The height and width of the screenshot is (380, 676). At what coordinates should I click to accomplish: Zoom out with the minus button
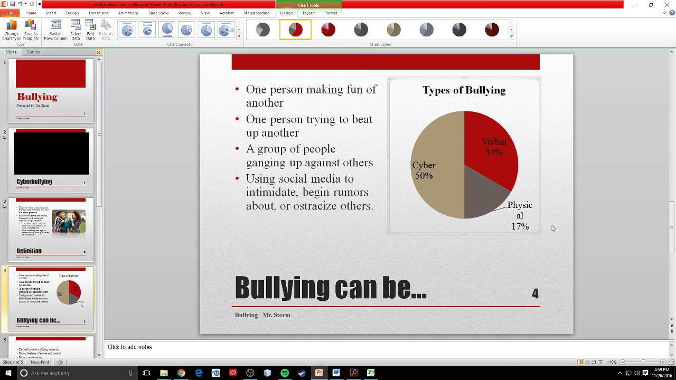click(x=622, y=362)
